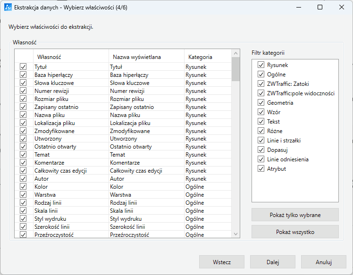The height and width of the screenshot is (275, 353).
Task: Toggle the Szerokość linii checkbox
Action: pyautogui.click(x=23, y=226)
